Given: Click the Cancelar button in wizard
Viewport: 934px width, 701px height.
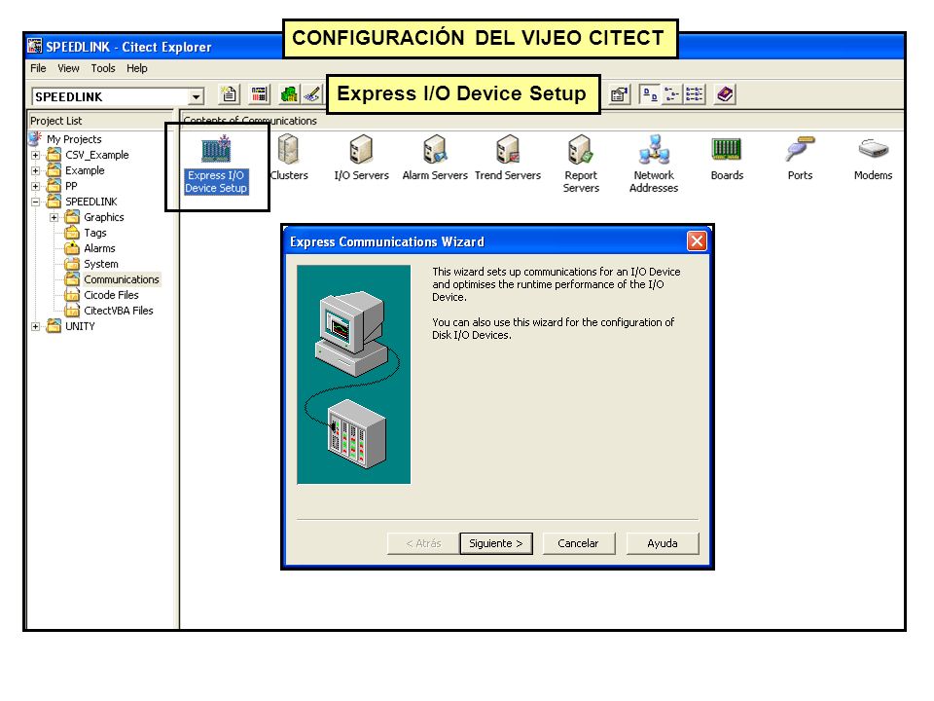Looking at the screenshot, I should 578,543.
